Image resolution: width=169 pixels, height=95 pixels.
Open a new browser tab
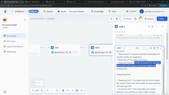(x=151, y=2)
